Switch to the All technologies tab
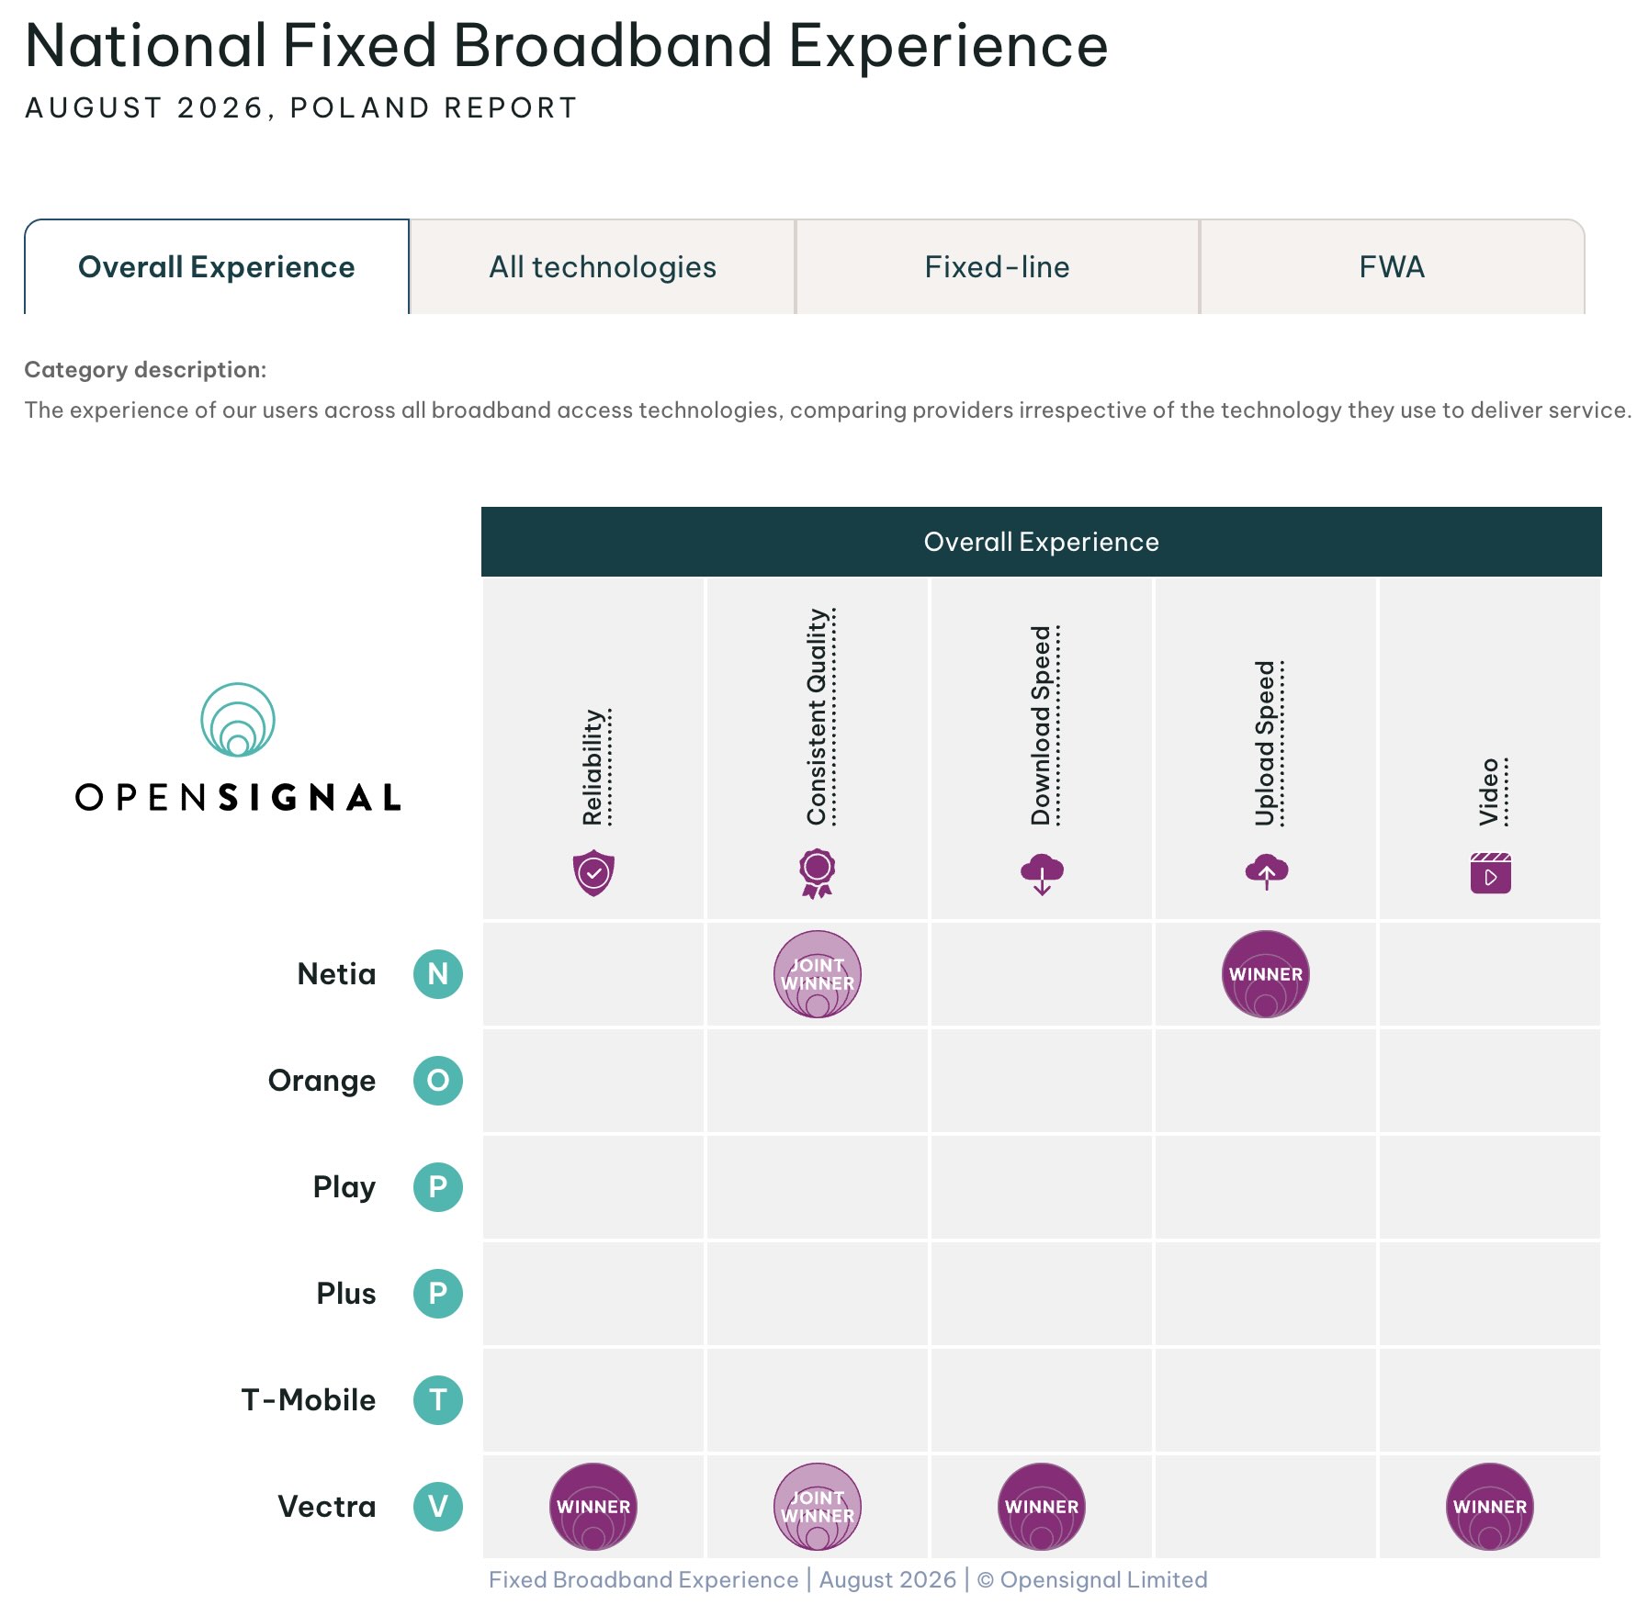This screenshot has width=1637, height=1616. [x=603, y=267]
